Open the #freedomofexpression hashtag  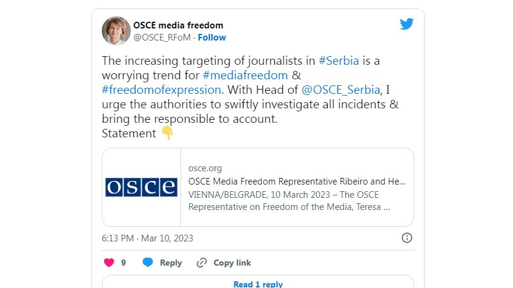click(162, 90)
